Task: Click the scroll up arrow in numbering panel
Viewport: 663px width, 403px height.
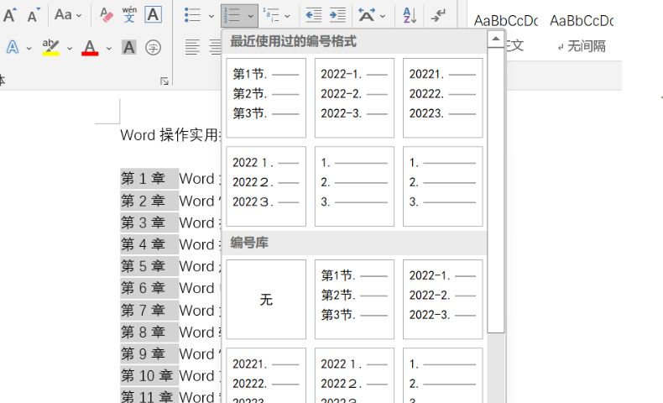Action: pos(495,39)
